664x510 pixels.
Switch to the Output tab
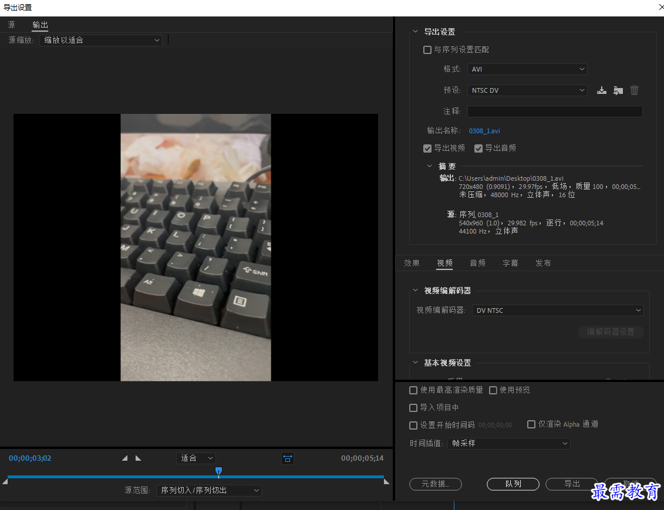pos(41,25)
